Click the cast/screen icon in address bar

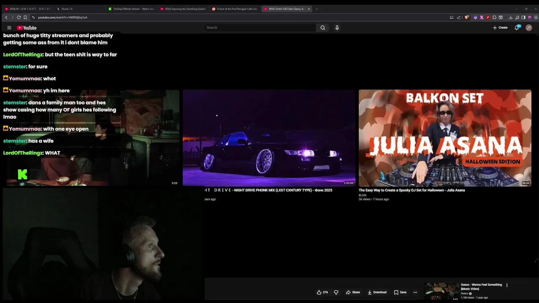(x=451, y=17)
